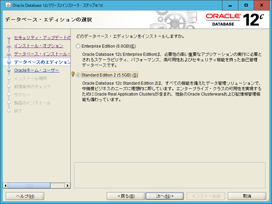Click the hint question-mark icon beside Standard Edition 2

coord(73,74)
